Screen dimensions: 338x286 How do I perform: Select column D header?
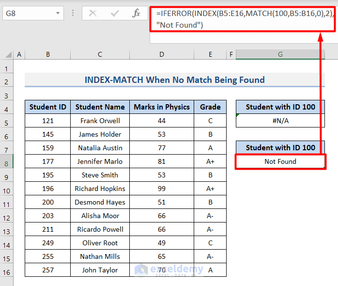[161, 55]
